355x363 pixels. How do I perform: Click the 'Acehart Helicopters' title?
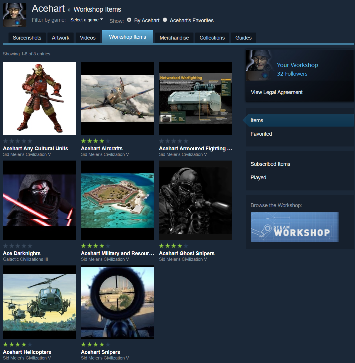[x=27, y=352]
